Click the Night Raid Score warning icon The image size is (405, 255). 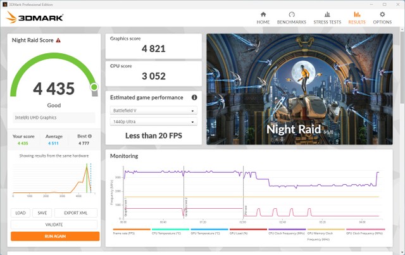pyautogui.click(x=58, y=40)
